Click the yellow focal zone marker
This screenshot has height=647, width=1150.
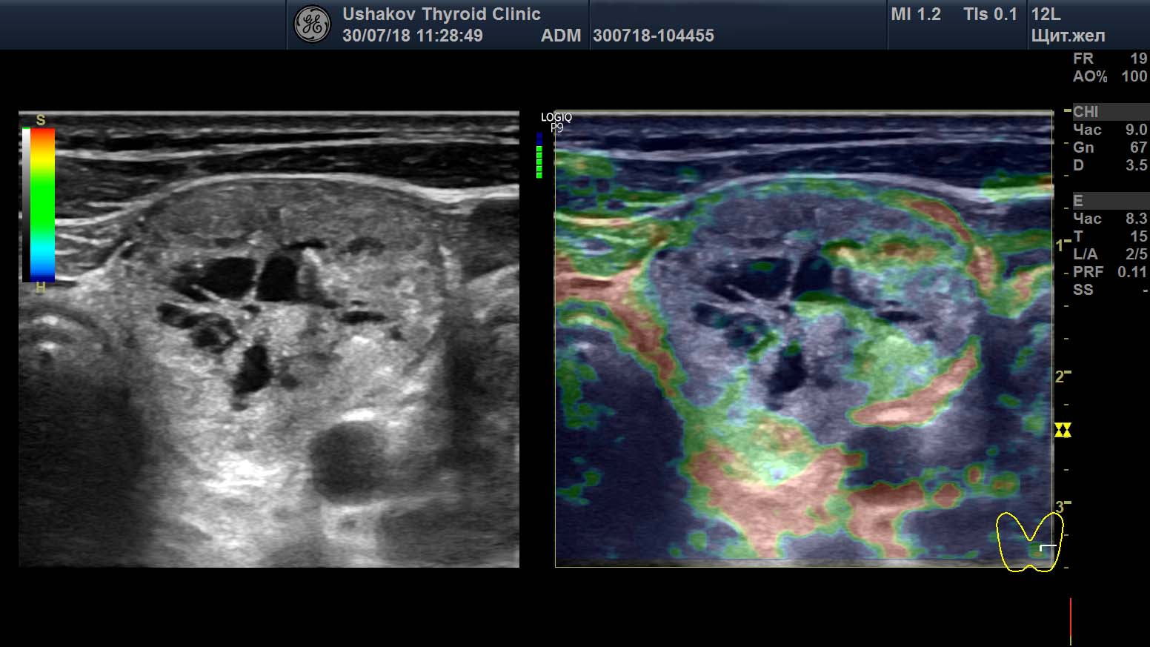(1063, 430)
